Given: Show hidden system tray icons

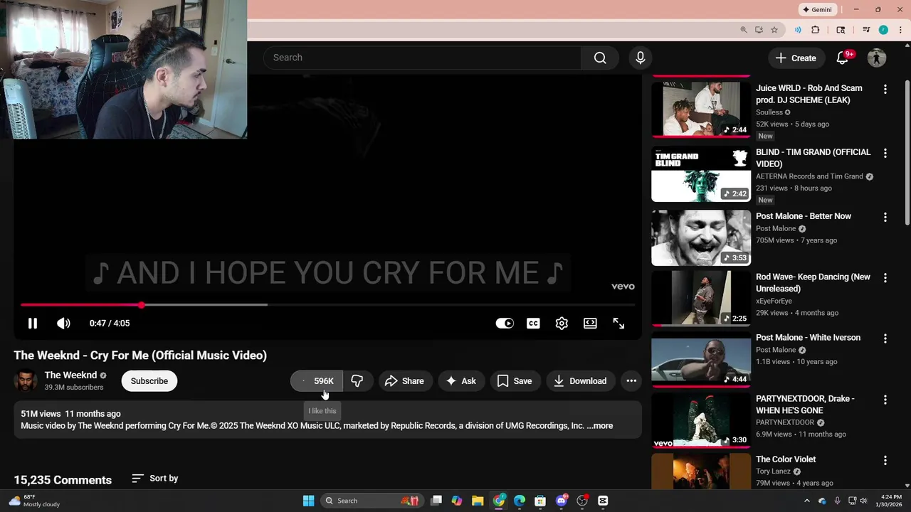Looking at the screenshot, I should pos(807,501).
